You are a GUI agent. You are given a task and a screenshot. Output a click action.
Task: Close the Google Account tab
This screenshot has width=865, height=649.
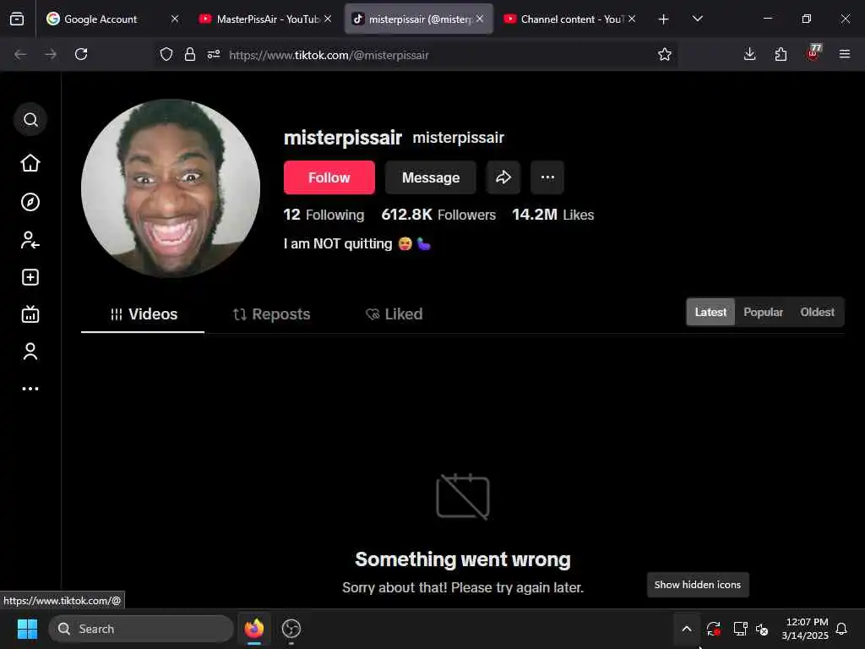tap(175, 19)
